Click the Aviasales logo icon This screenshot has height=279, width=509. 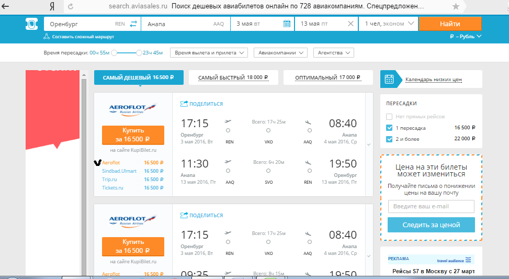tap(32, 24)
